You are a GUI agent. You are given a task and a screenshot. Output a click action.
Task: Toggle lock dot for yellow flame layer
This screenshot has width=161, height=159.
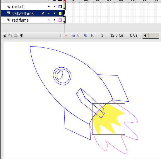point(54,13)
